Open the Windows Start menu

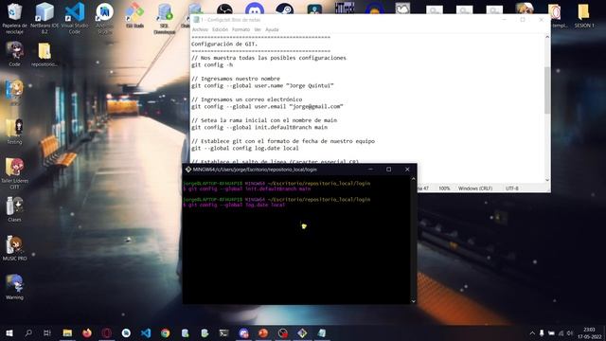(9, 332)
